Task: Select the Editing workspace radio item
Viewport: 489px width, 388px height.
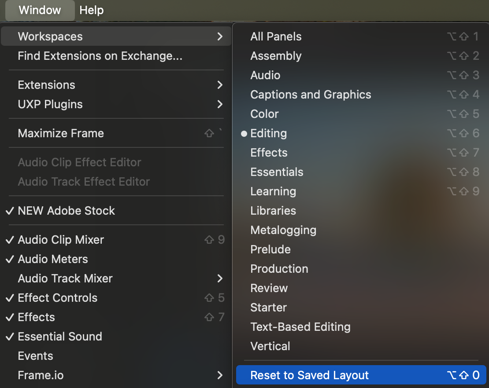Action: [268, 133]
